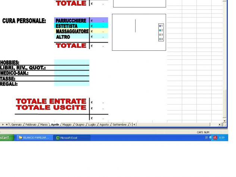Screen dimensions: 236x177
Task: Select the ALTRO euro amount cell
Action: [99, 37]
